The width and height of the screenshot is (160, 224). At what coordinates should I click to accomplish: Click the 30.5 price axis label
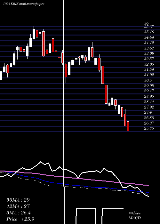pos(148,80)
